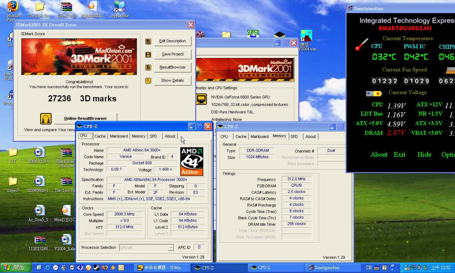Click the battery voltage icon in Smartguardian
This screenshot has width=455, height=273.
374,93
